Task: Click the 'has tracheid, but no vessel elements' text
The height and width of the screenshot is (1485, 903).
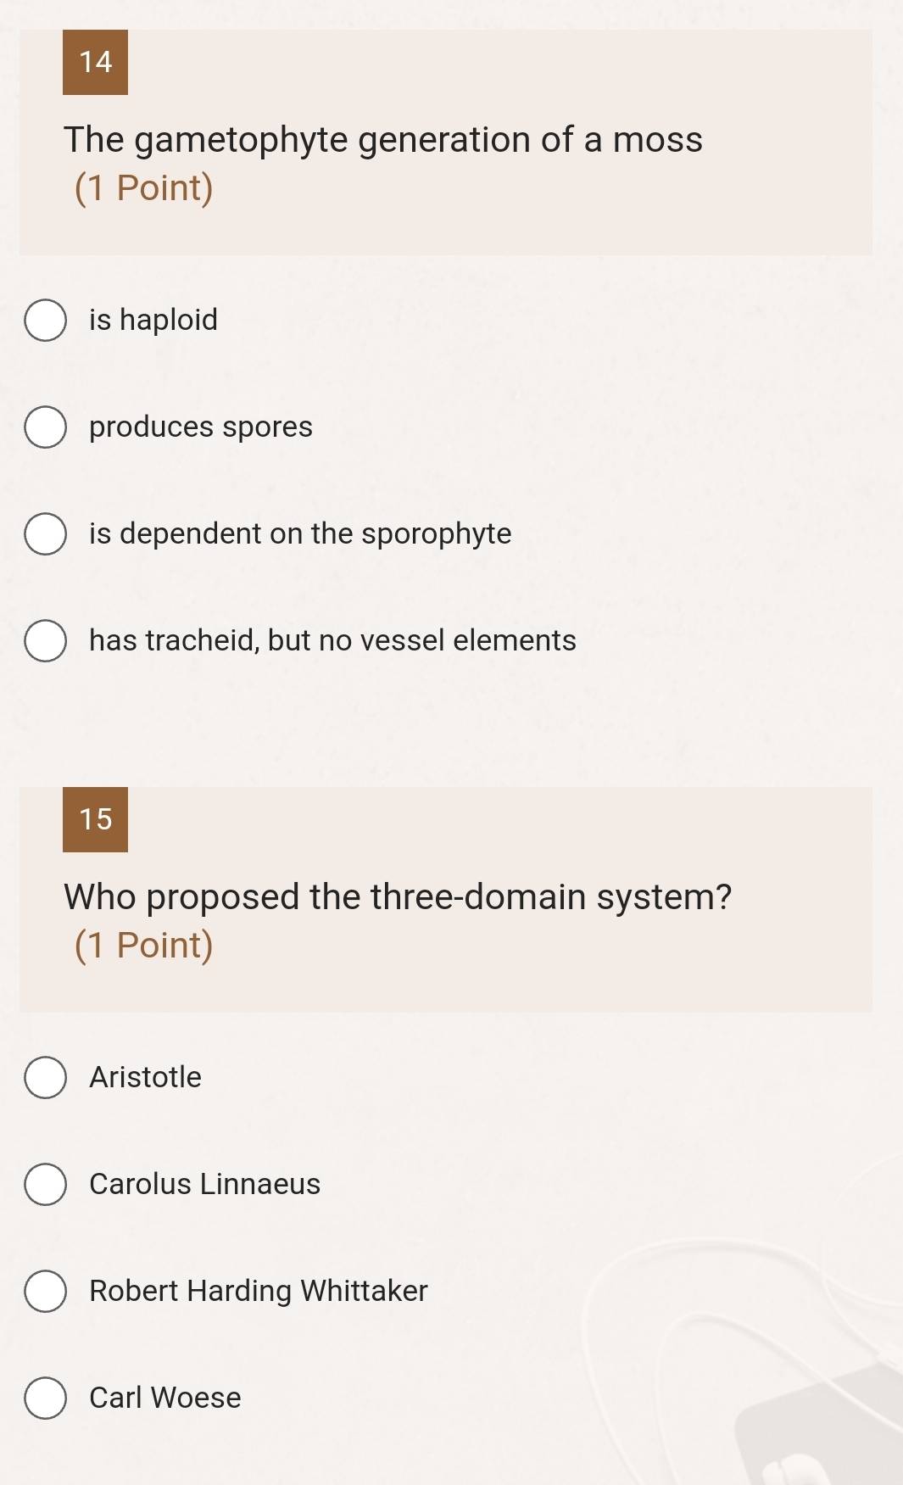Action: [x=332, y=640]
